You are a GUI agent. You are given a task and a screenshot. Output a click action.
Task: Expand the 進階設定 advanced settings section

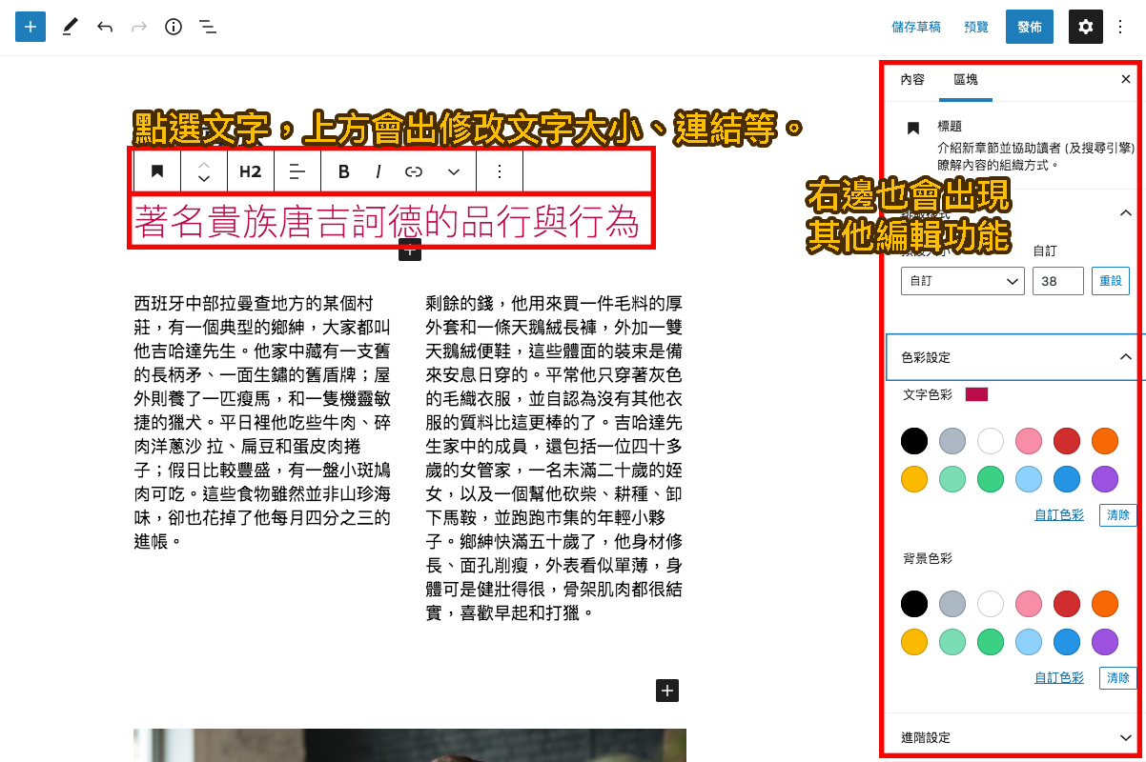tap(1011, 736)
